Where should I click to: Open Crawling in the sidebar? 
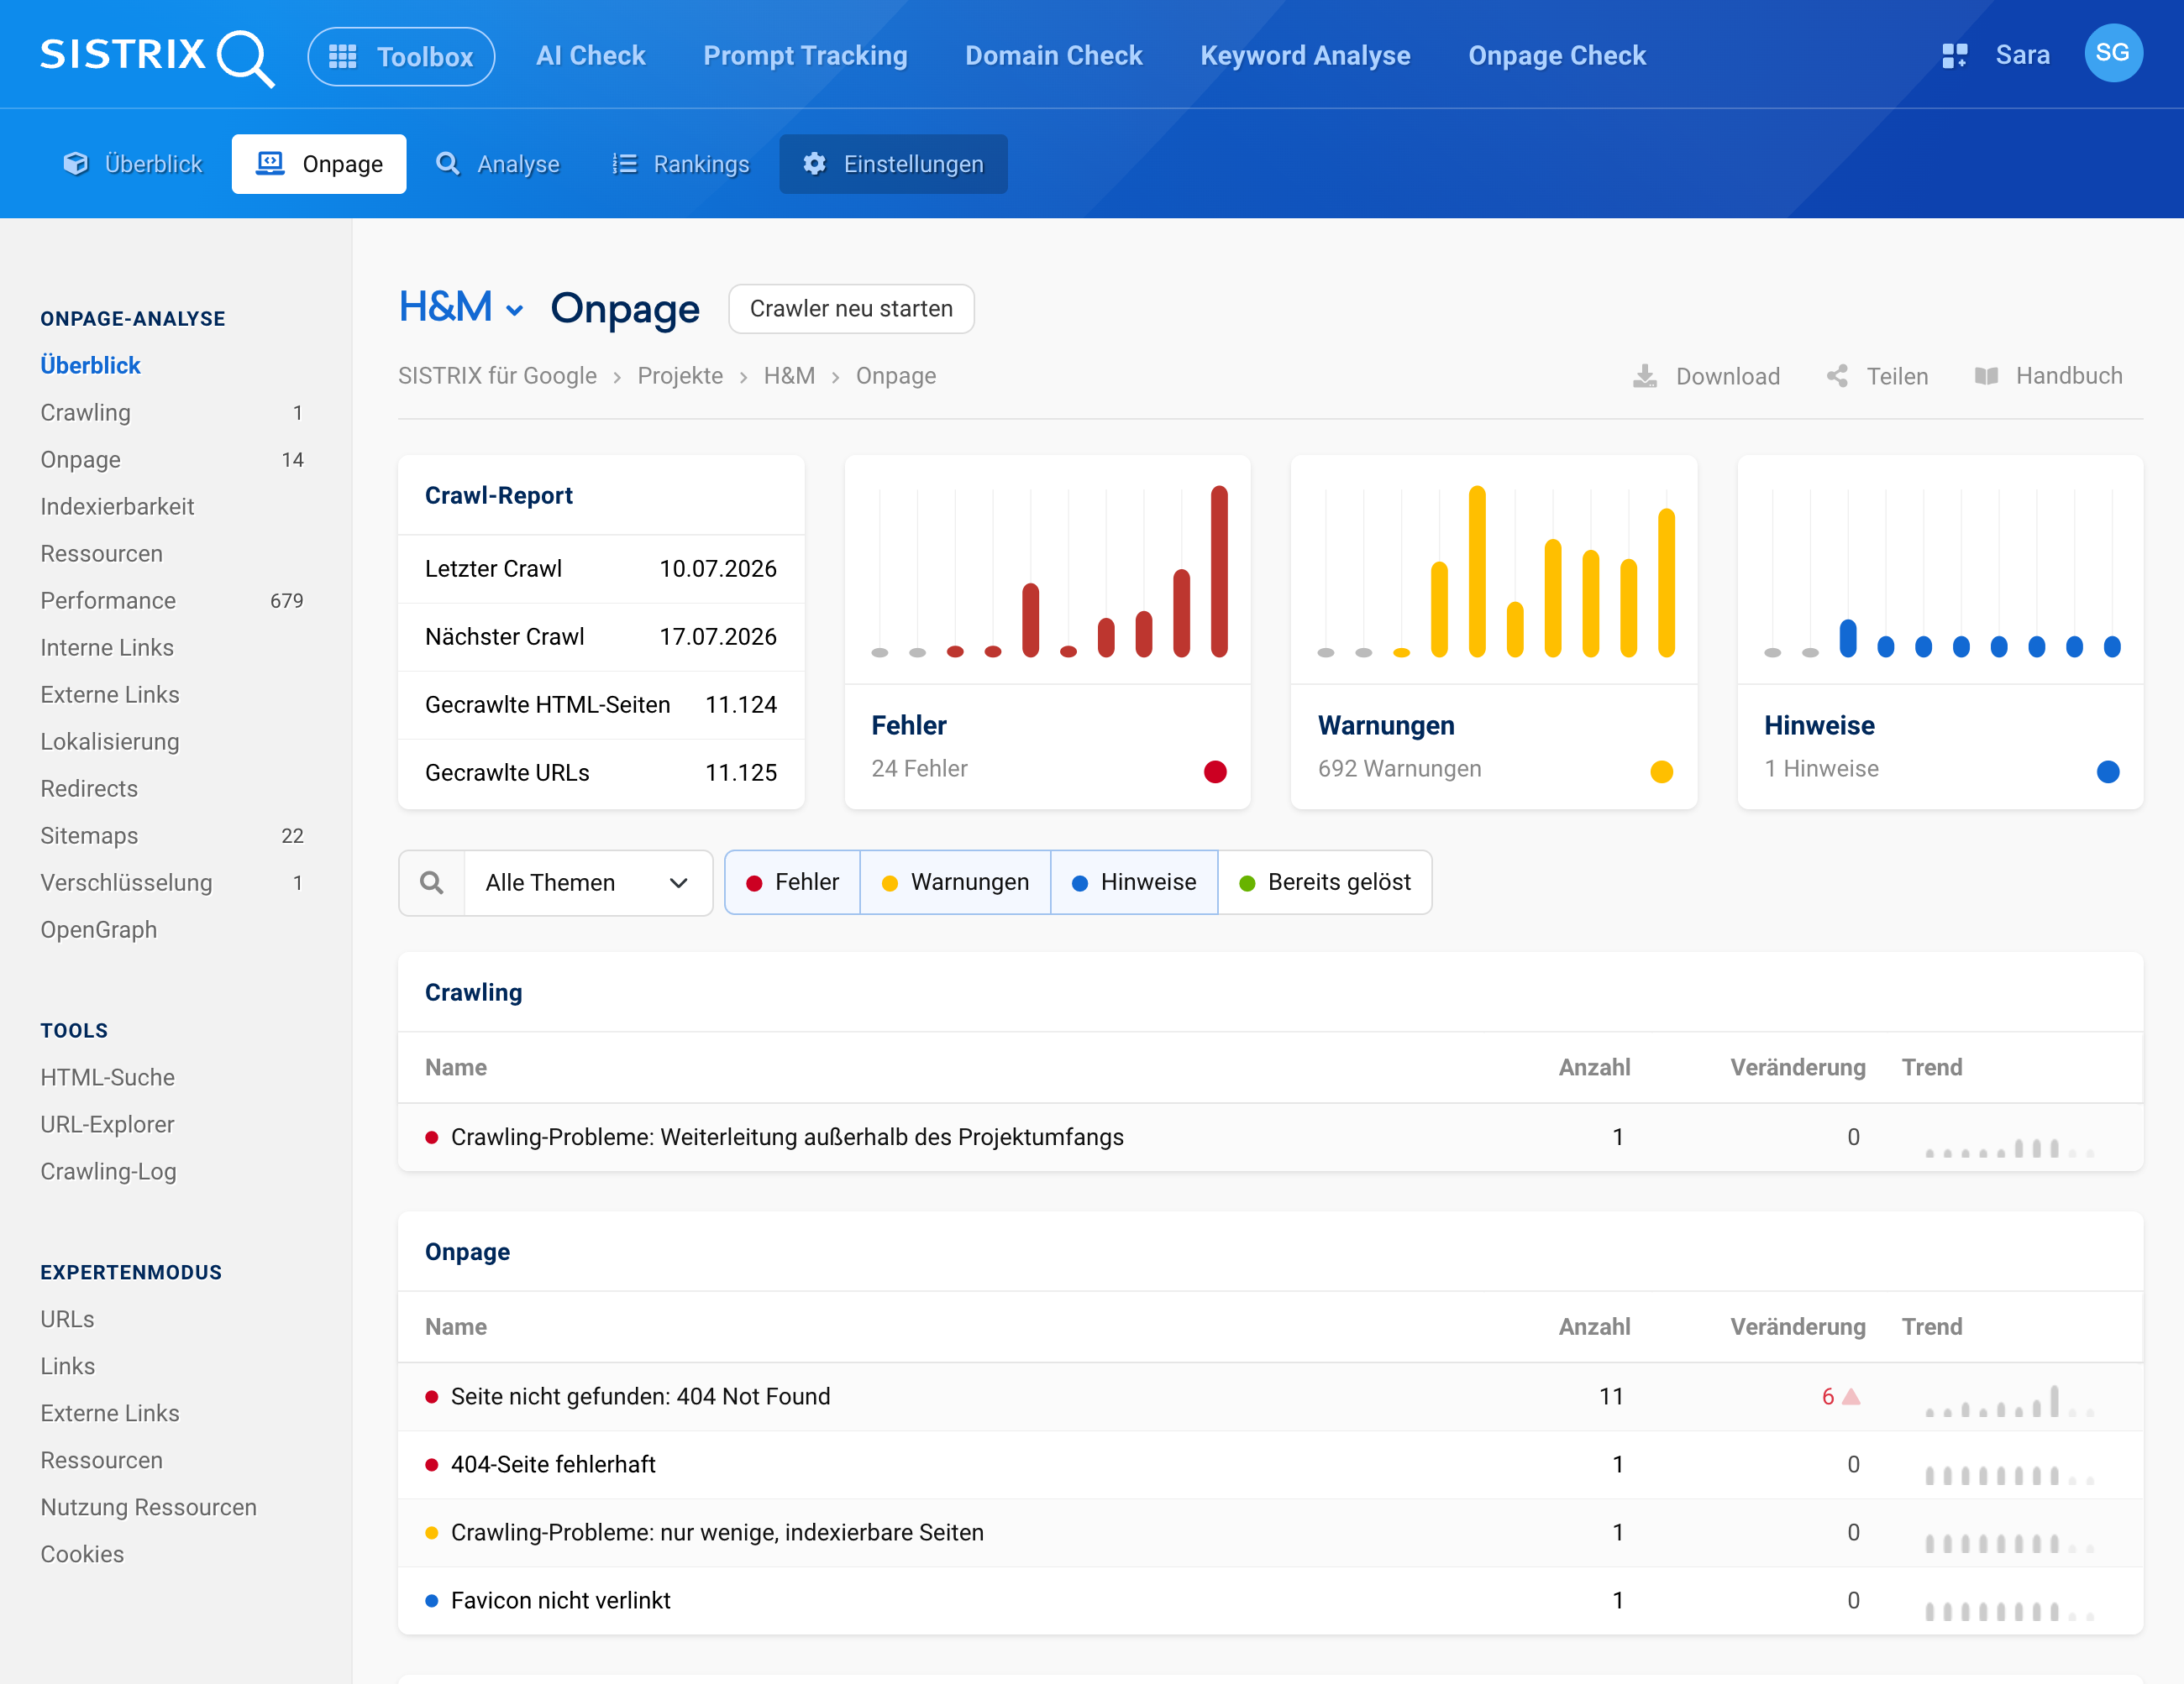pyautogui.click(x=85, y=413)
